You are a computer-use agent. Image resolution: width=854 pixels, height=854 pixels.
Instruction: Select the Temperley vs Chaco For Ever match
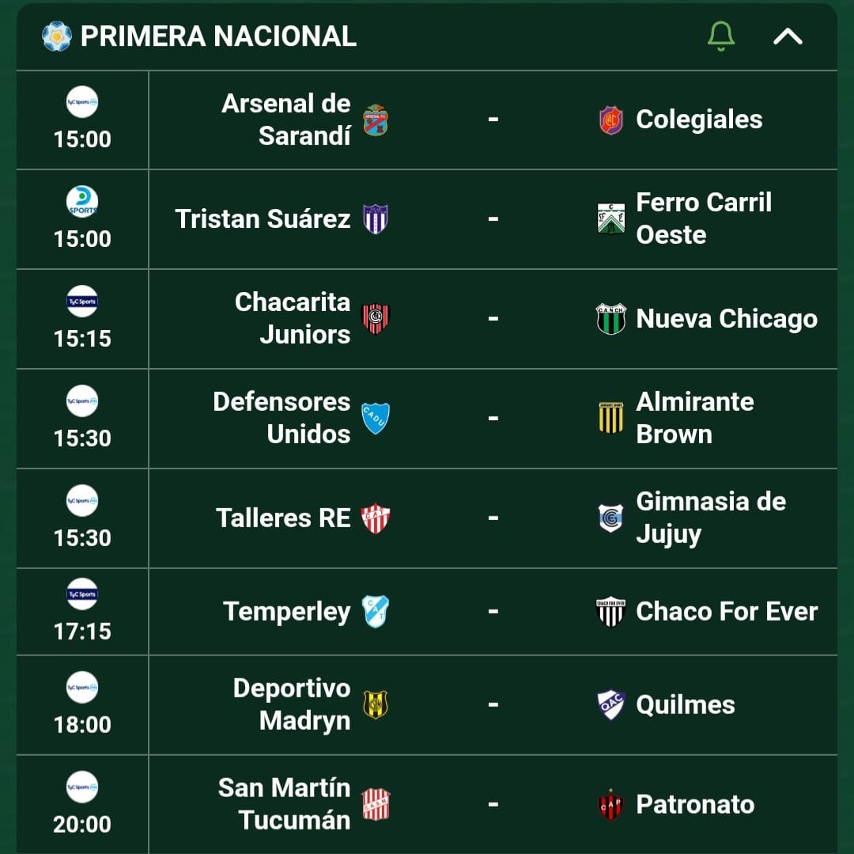[427, 612]
